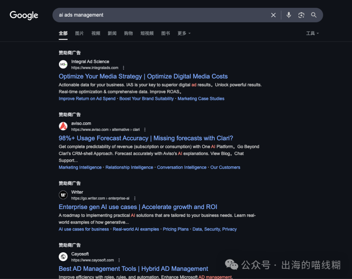
Task: Switch to the 视频 tab
Action: pyautogui.click(x=95, y=33)
